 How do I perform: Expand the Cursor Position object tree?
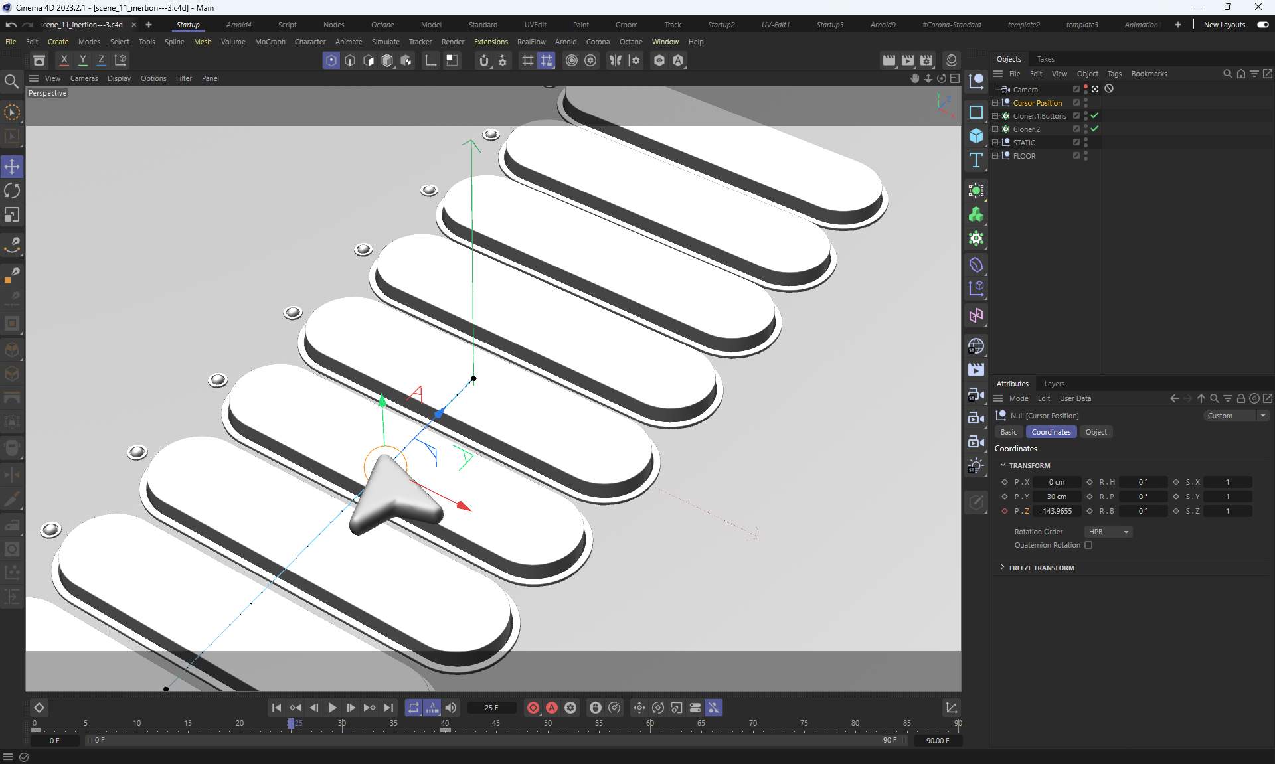click(995, 103)
